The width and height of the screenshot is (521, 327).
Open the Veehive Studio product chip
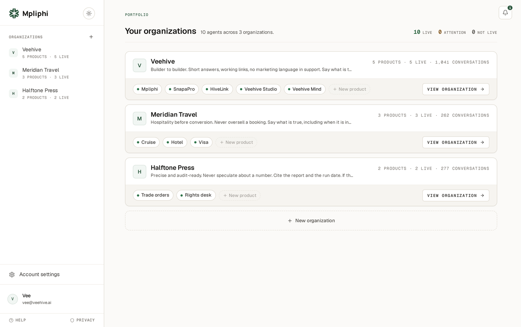(x=258, y=89)
